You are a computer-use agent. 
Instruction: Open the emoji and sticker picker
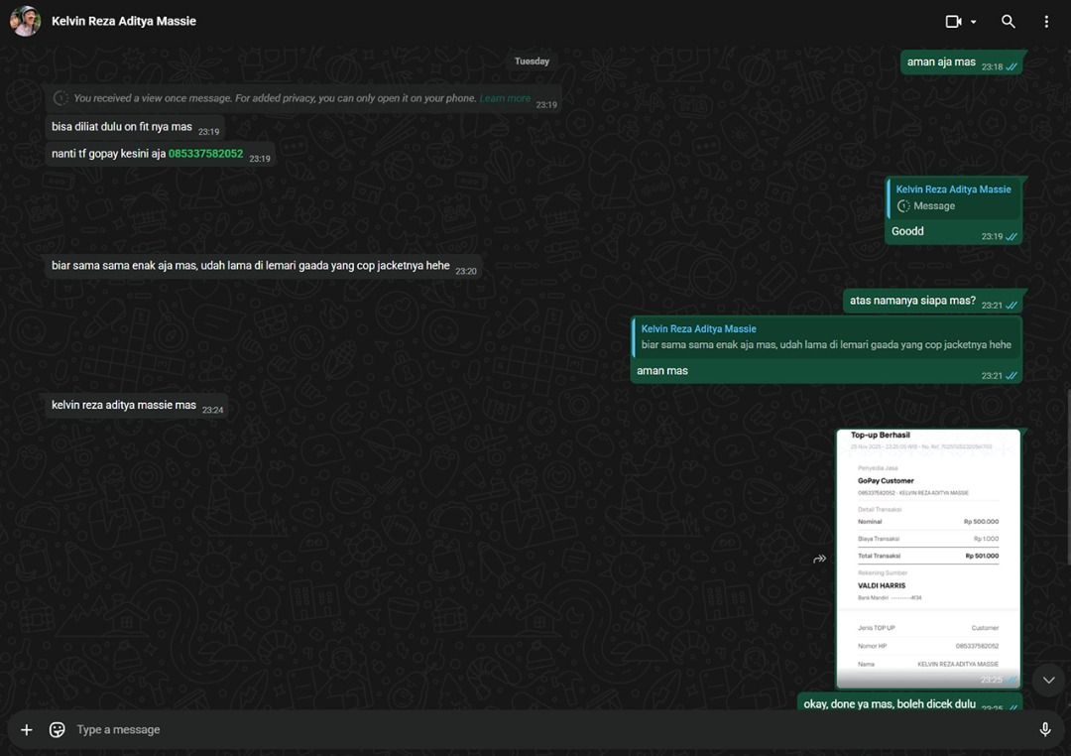58,730
